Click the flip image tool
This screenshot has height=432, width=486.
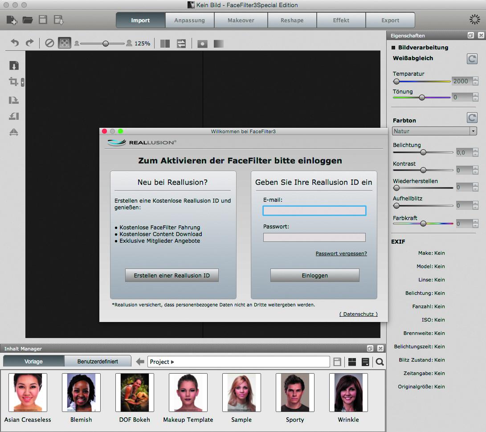pyautogui.click(x=14, y=132)
